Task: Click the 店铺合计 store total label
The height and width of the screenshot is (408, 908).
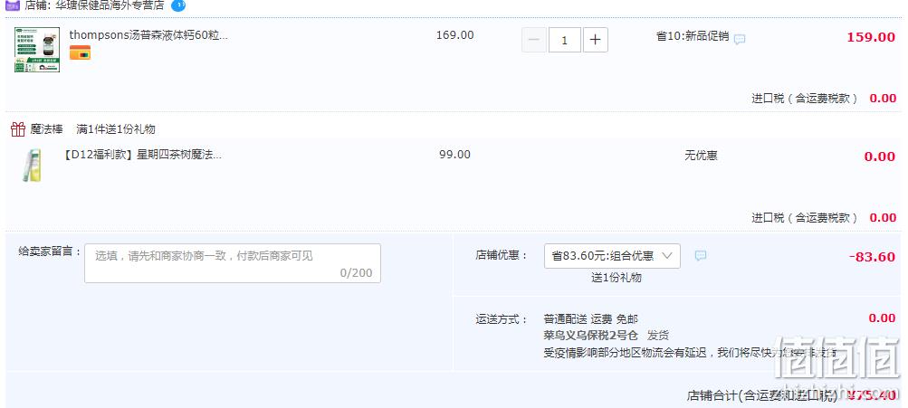Action: coord(763,396)
